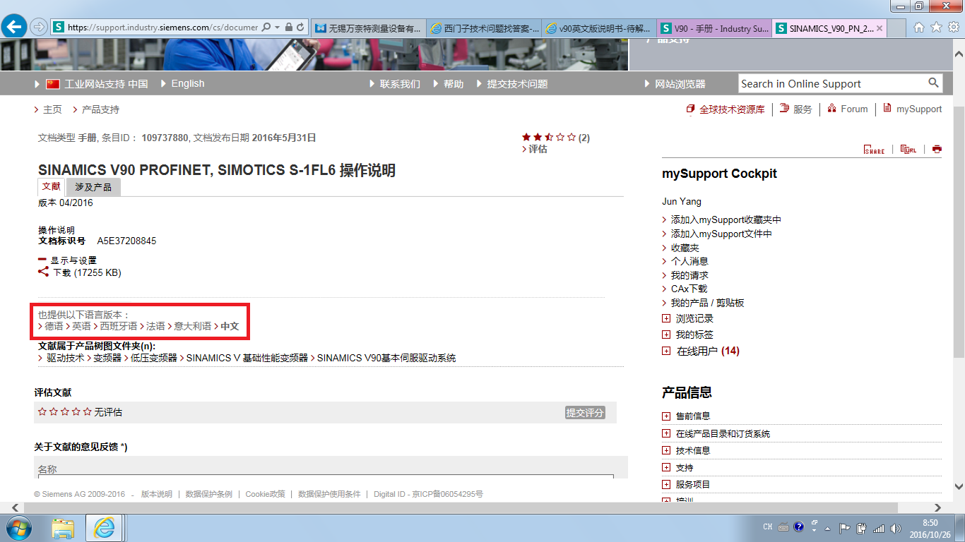Switch site language to English

point(188,83)
